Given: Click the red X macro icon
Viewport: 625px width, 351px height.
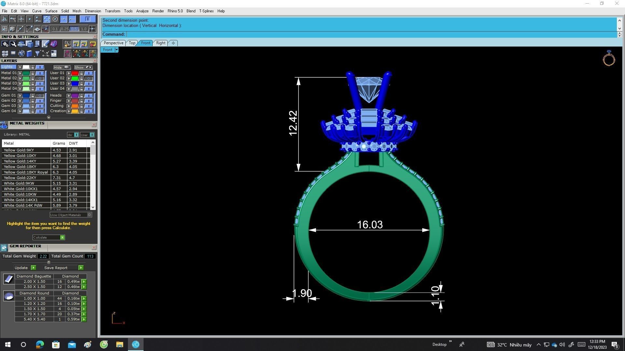Looking at the screenshot, I should [93, 44].
